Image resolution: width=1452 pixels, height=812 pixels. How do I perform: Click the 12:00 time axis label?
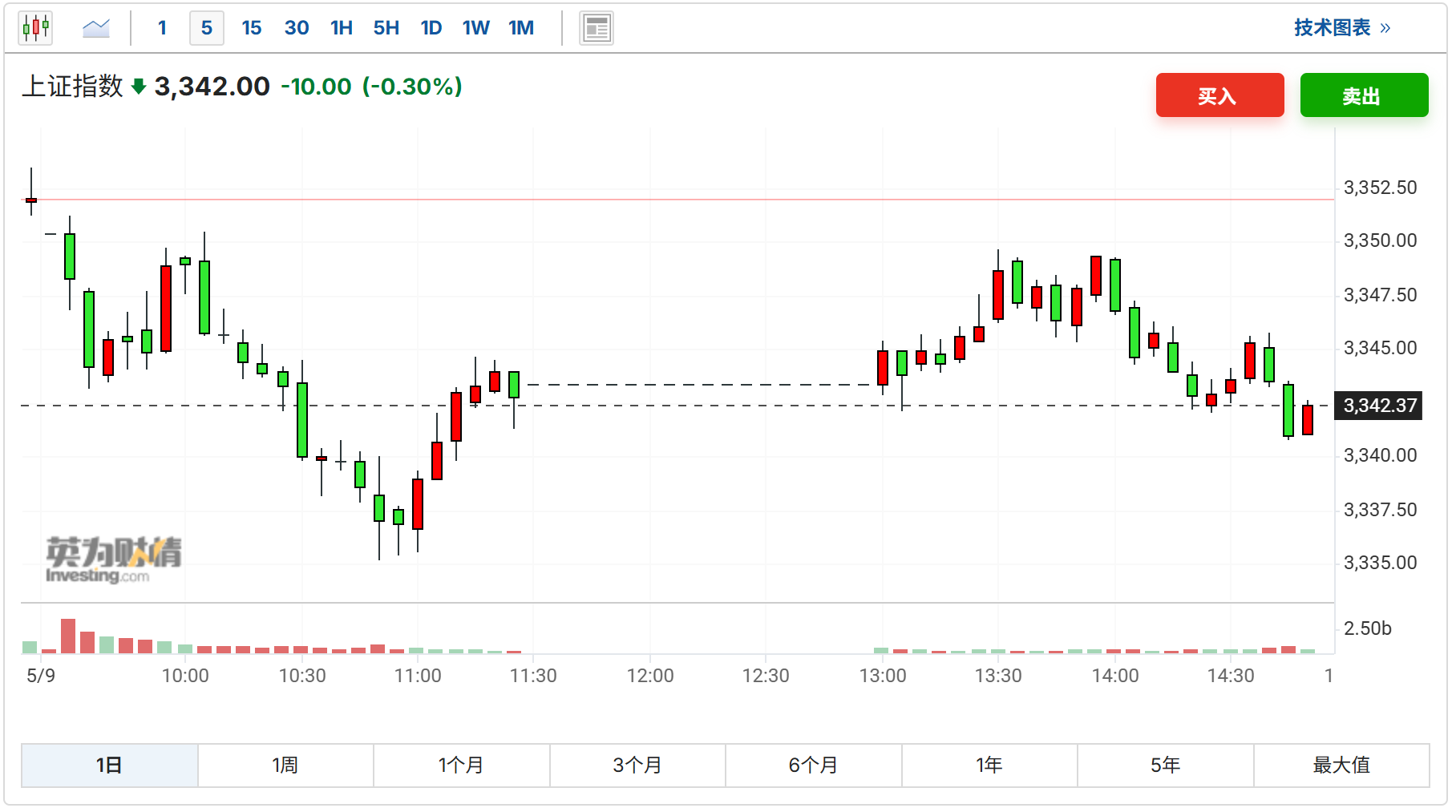pyautogui.click(x=650, y=676)
